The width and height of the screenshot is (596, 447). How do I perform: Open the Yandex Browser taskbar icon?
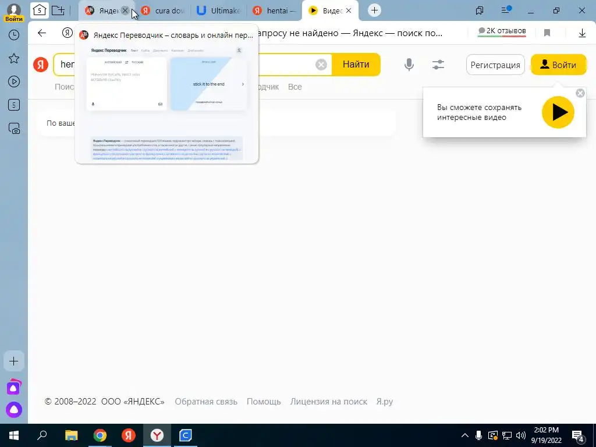[x=157, y=435]
